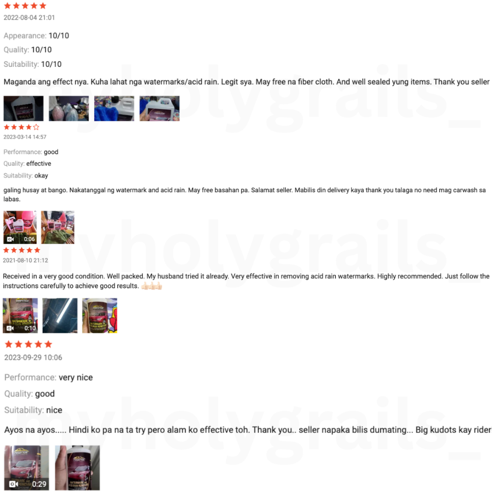Click the five-star rating of first review
This screenshot has width=492, height=492.
(25, 6)
